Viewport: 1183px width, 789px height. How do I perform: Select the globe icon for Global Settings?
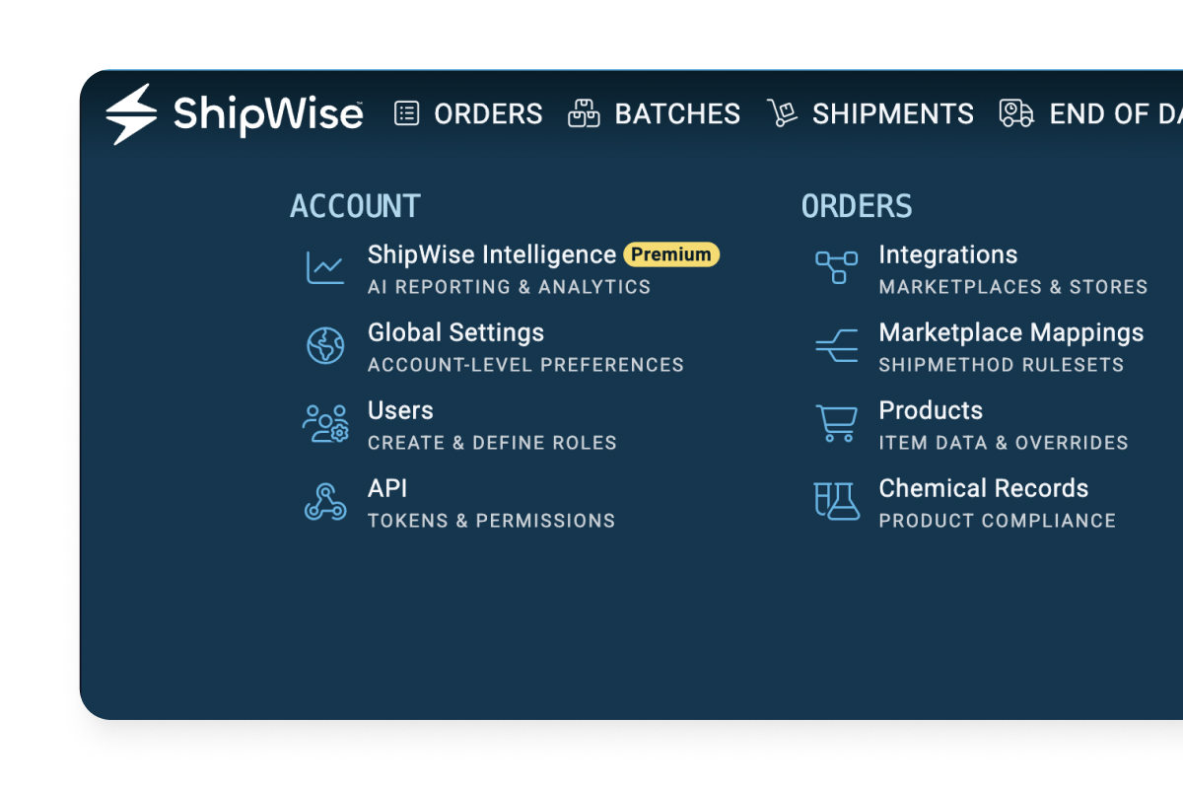[325, 344]
